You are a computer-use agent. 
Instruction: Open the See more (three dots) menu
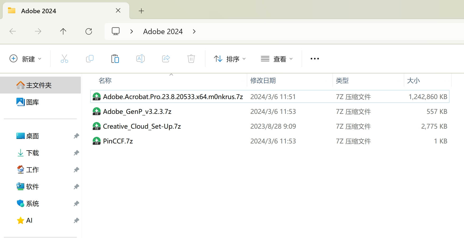coord(315,59)
